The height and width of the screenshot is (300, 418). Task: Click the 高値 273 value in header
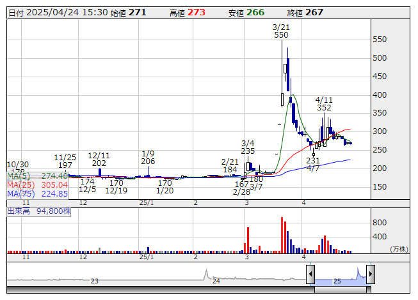tap(196, 12)
